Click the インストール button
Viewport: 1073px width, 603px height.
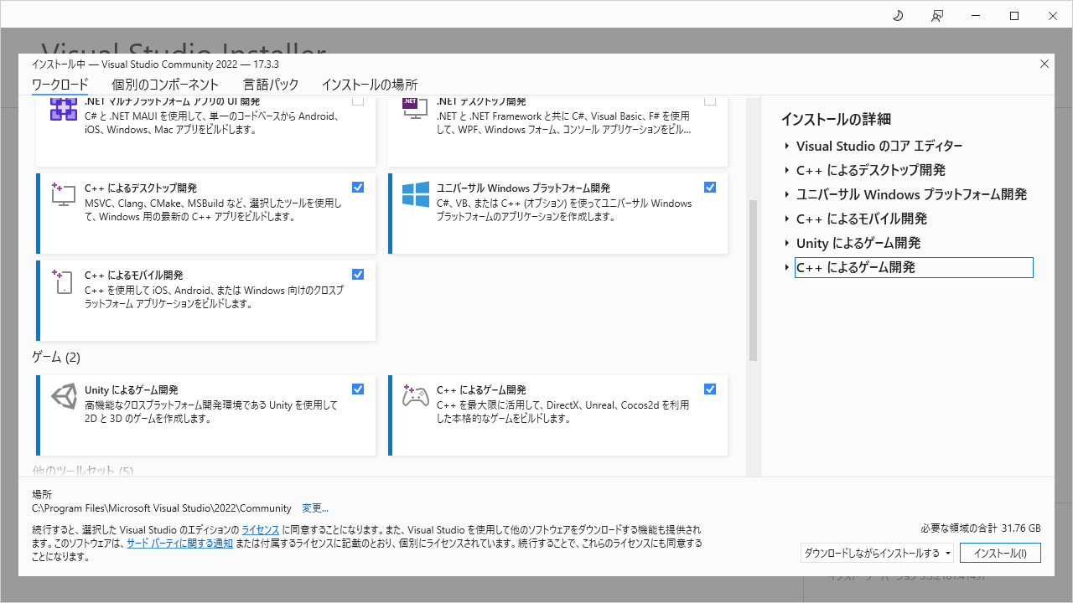coord(1000,553)
